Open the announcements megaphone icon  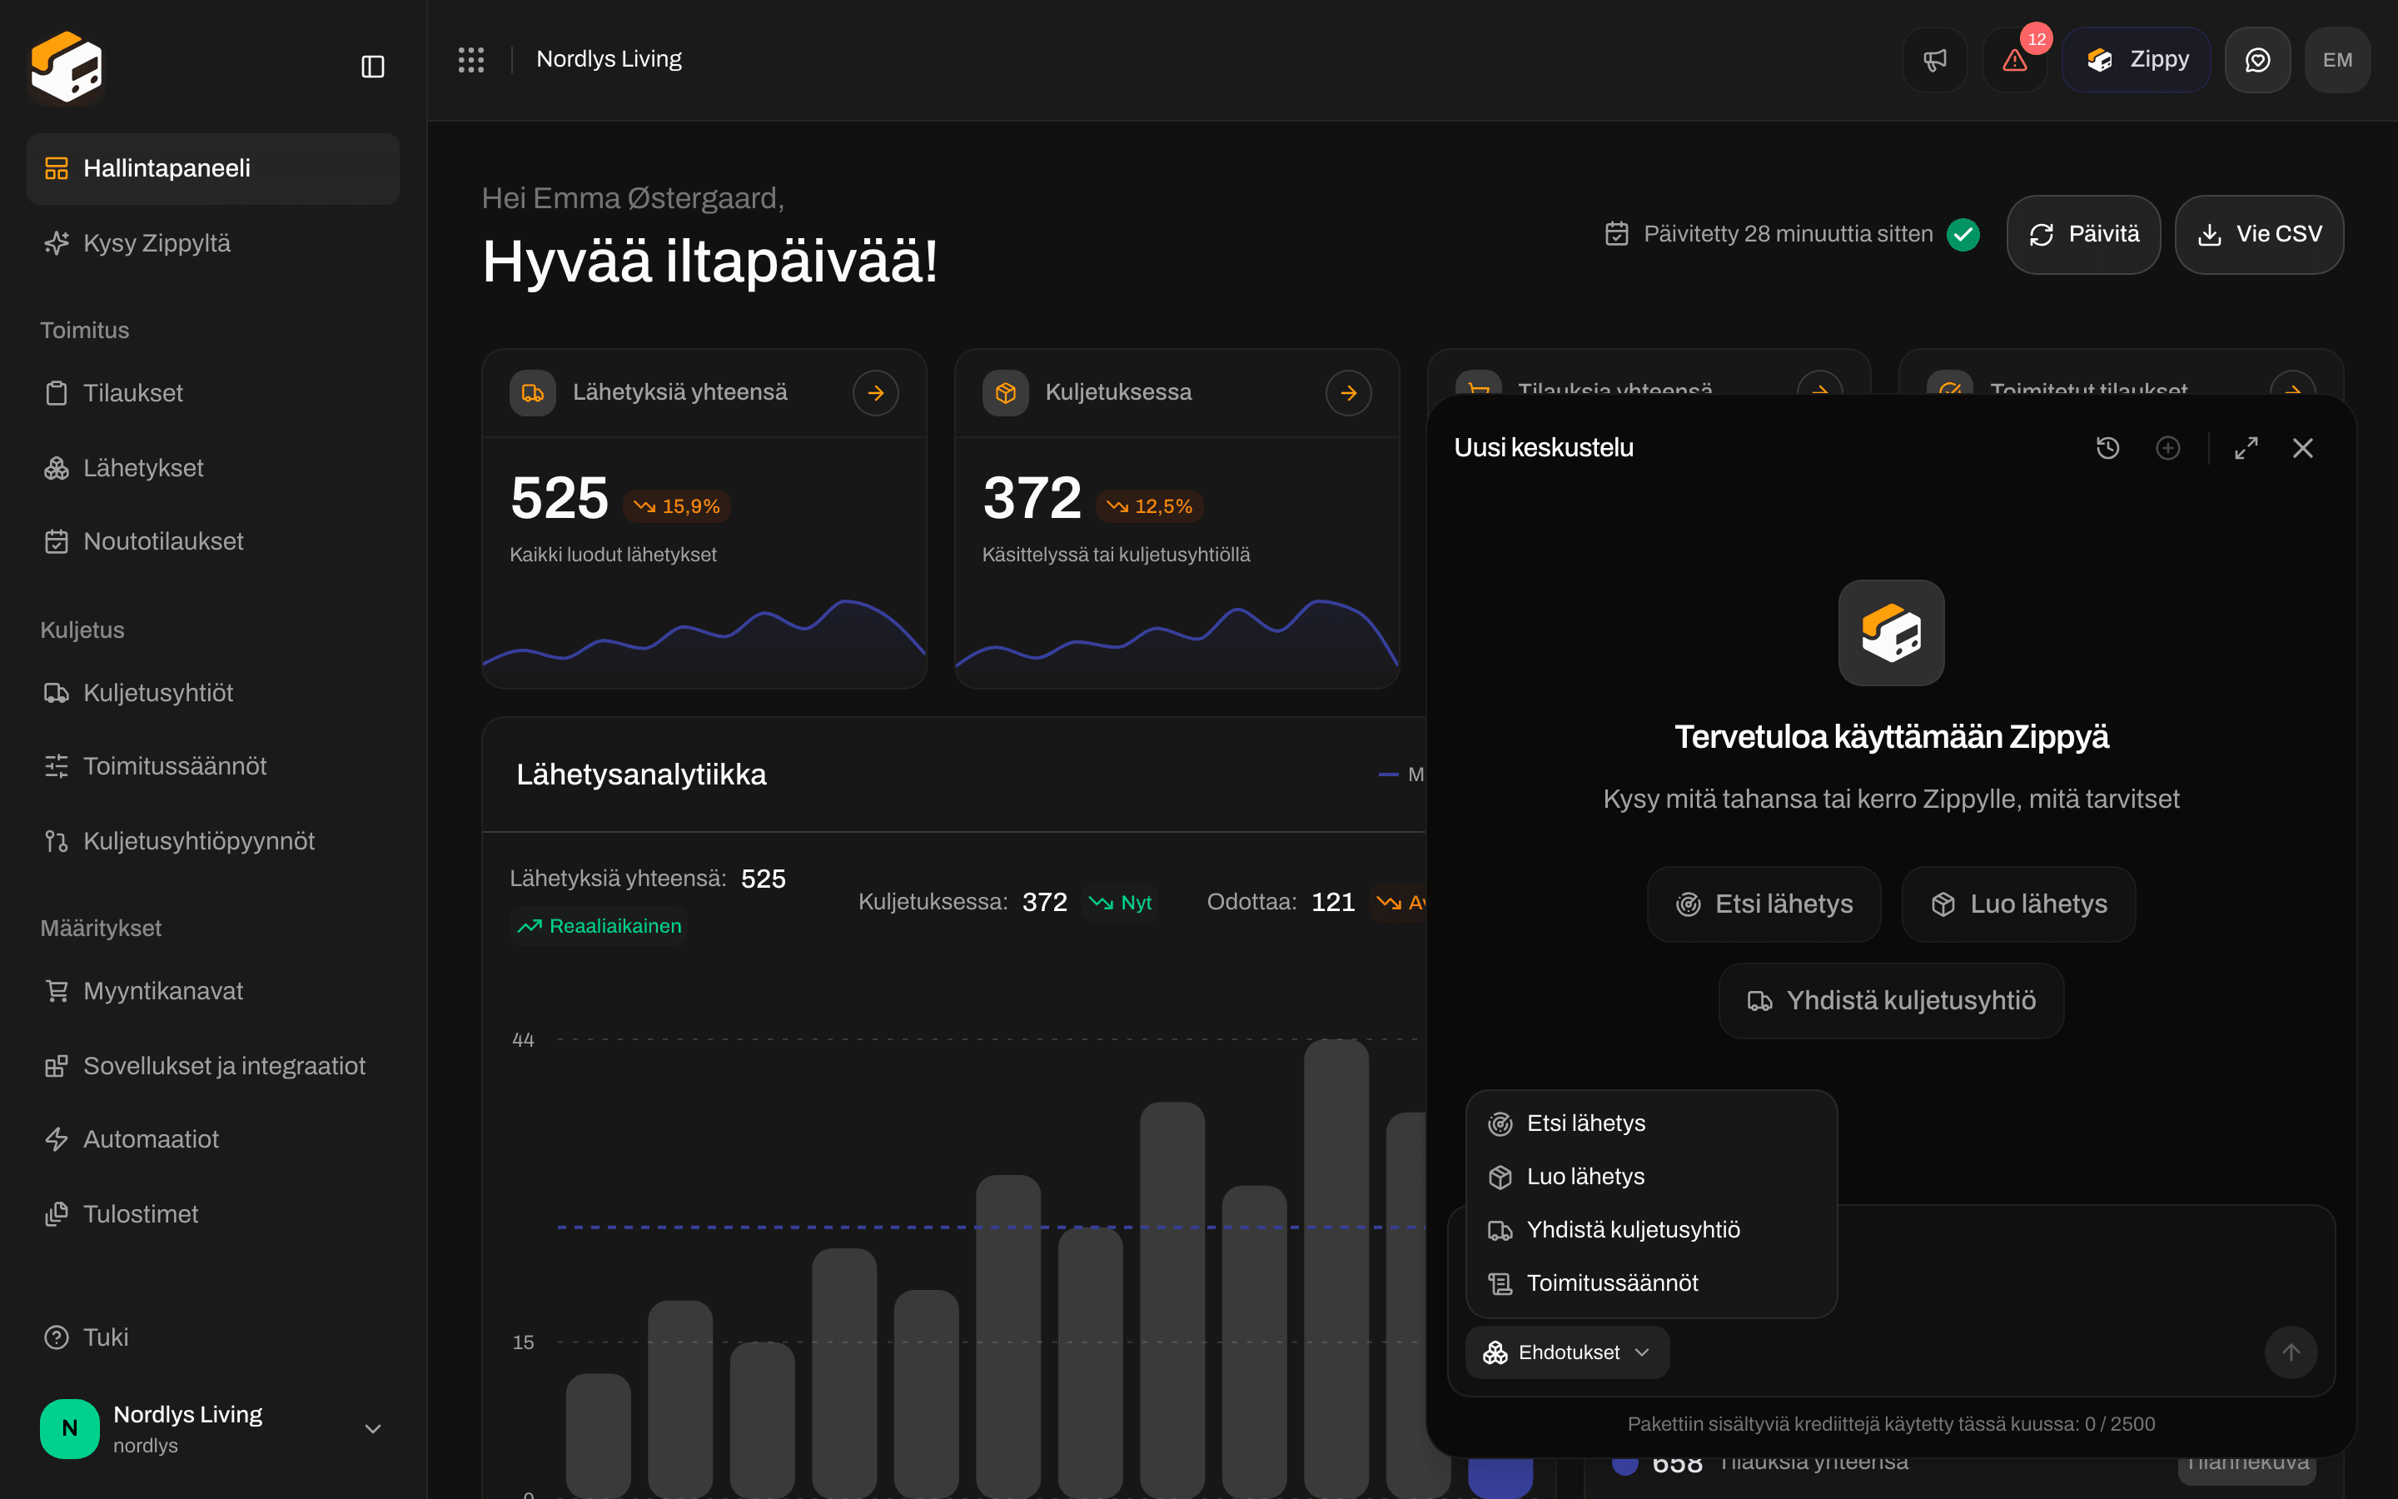click(1934, 59)
